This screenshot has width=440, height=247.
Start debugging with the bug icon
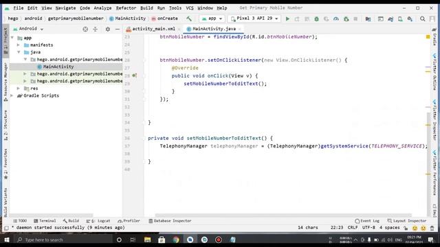(316, 19)
